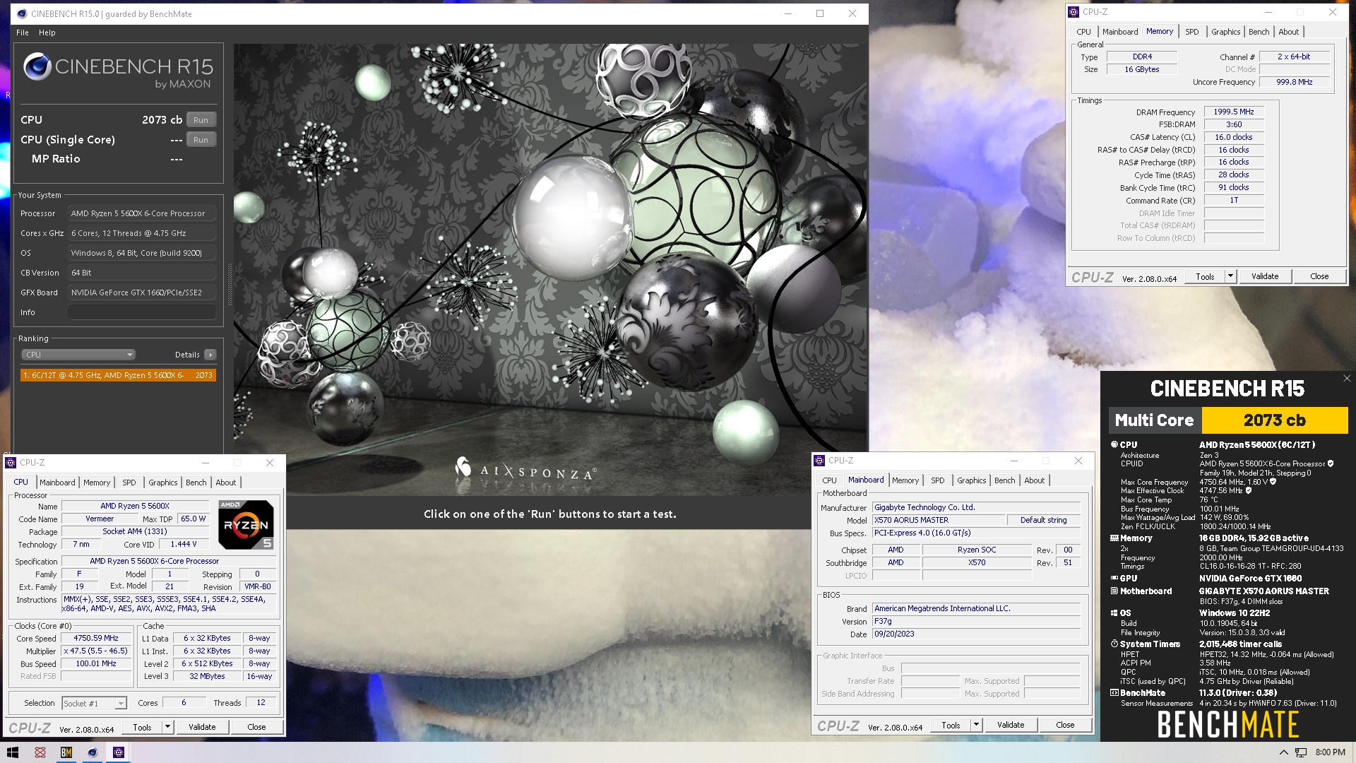The width and height of the screenshot is (1356, 763).
Task: Click the Cinebench R15 sphere logo
Action: (37, 66)
